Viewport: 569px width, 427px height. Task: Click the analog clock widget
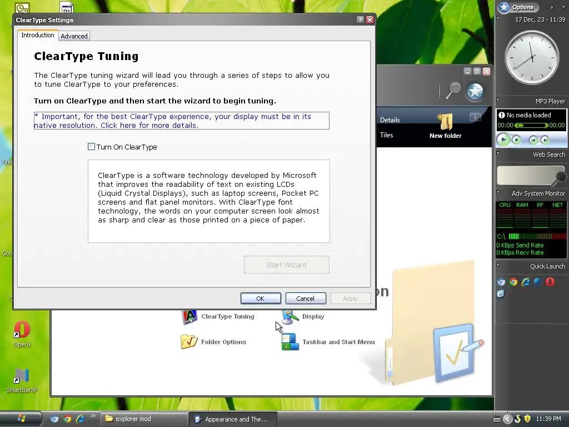point(532,57)
